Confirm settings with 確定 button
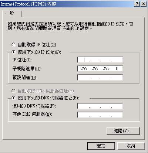The image size is (148, 153). [x=101, y=146]
